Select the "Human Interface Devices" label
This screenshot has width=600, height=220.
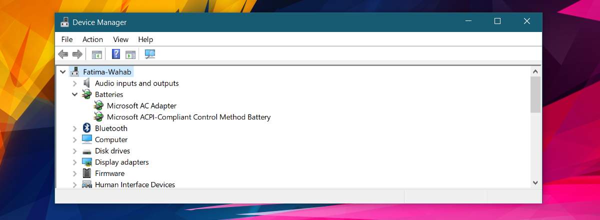coord(135,184)
